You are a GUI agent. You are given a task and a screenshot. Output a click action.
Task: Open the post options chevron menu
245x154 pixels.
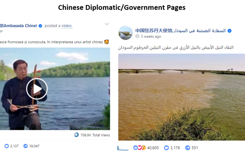(107, 24)
